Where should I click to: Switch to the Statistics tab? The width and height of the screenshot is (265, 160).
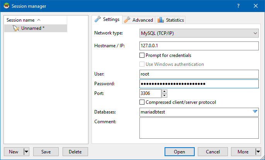point(175,20)
